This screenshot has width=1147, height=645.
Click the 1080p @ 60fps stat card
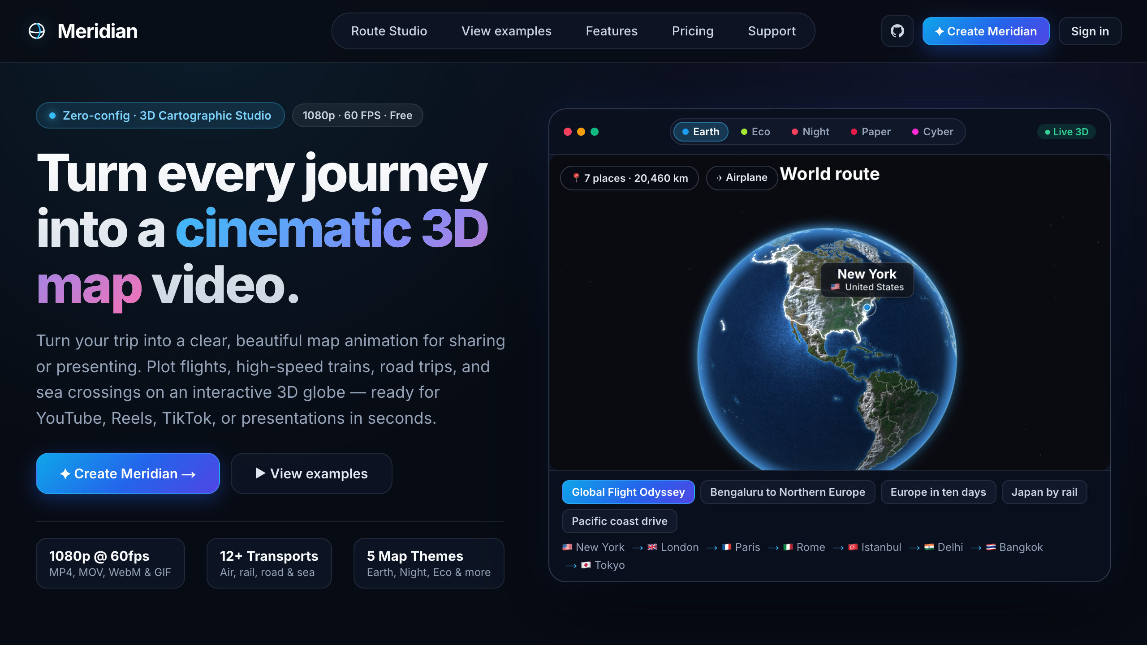point(110,563)
